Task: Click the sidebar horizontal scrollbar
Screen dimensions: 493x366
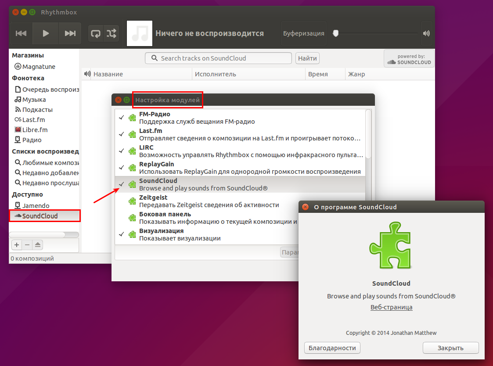Action: tap(38, 235)
